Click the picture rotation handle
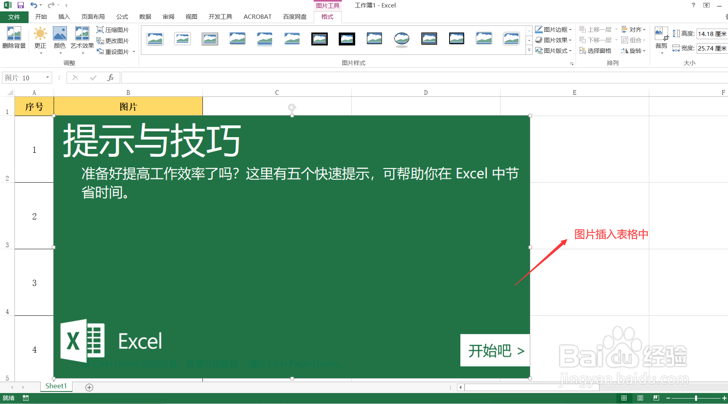Image resolution: width=728 pixels, height=404 pixels. (292, 107)
